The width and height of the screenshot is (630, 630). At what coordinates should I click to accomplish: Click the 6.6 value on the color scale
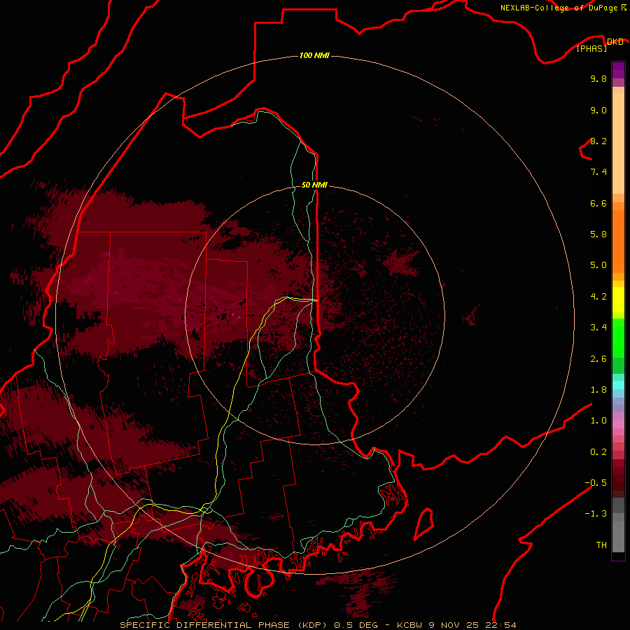point(598,203)
